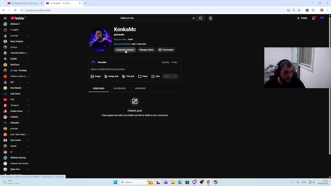The width and height of the screenshot is (331, 186).
Task: Click the KonkaMc channel profile picture
Action: 100,40
